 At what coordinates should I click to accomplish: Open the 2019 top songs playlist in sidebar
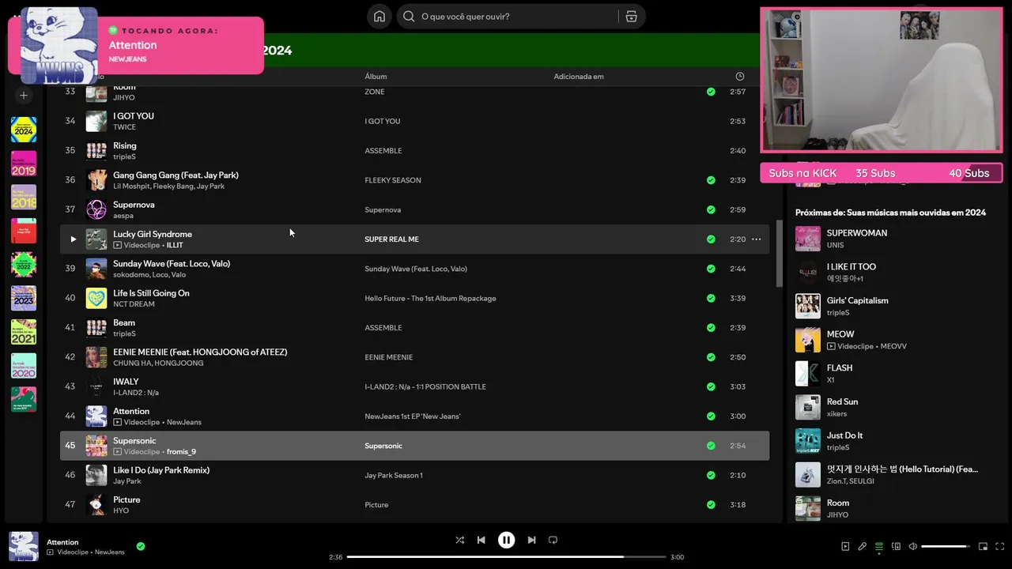pyautogui.click(x=24, y=164)
